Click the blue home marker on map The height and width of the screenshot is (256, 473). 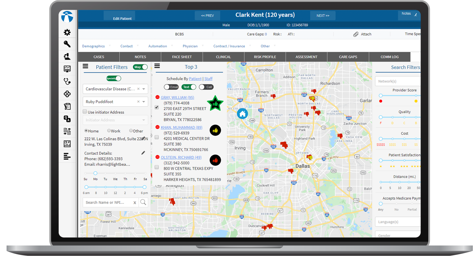click(242, 114)
